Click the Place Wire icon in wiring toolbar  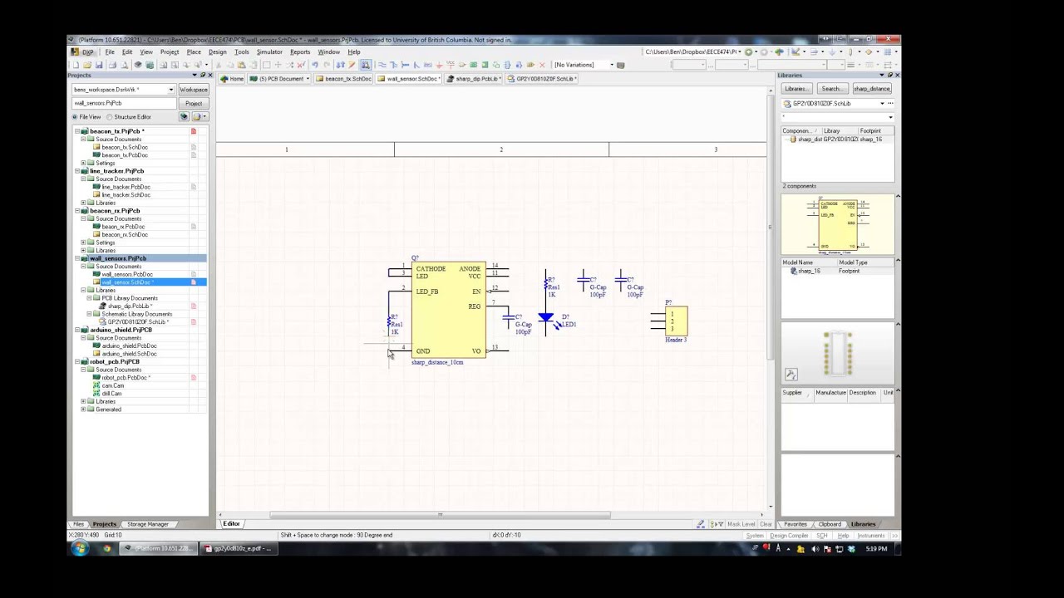pos(382,65)
